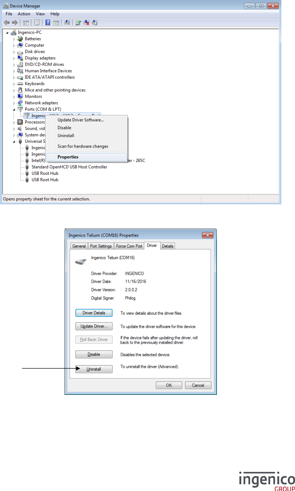Viewport: 295px width, 491px height.
Task: Click the Update Driver... button
Action: 94,326
